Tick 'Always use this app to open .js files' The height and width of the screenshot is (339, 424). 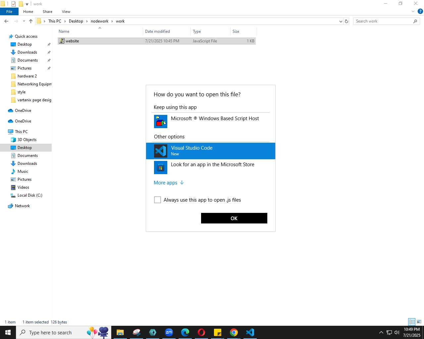pyautogui.click(x=158, y=200)
